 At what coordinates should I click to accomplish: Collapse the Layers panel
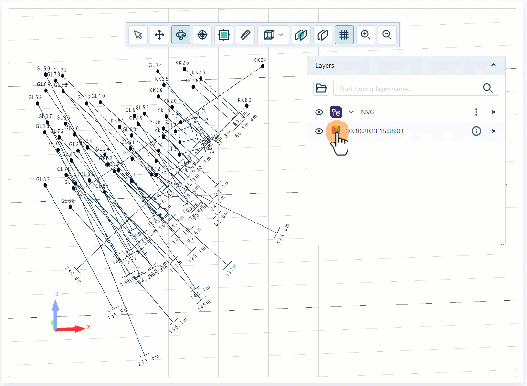click(494, 65)
